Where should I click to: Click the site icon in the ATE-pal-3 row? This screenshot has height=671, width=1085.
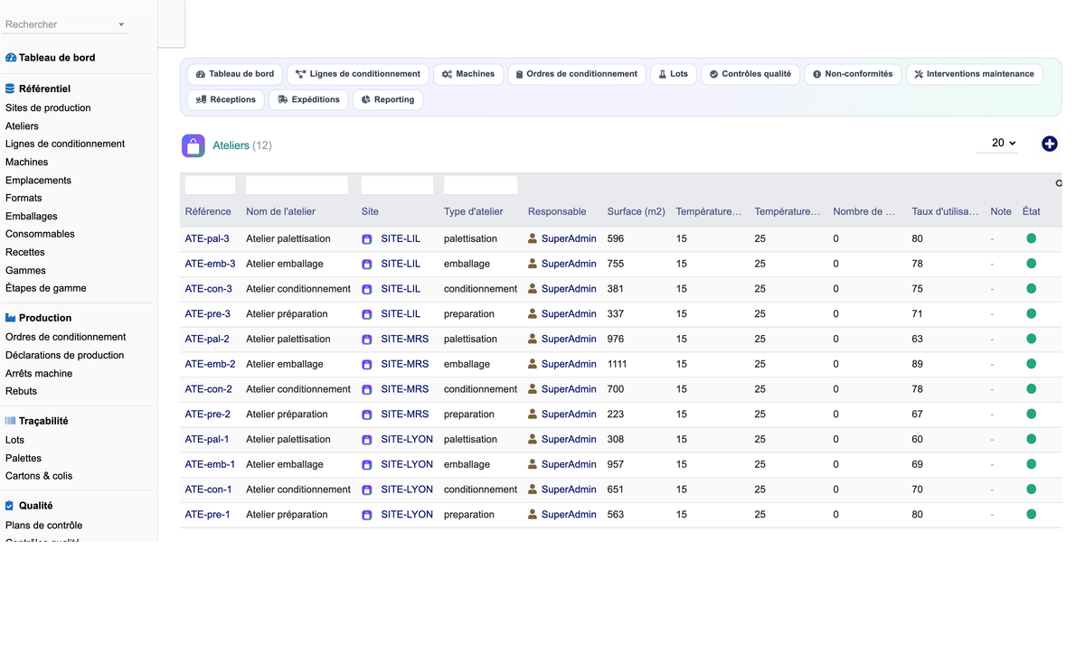pyautogui.click(x=367, y=239)
